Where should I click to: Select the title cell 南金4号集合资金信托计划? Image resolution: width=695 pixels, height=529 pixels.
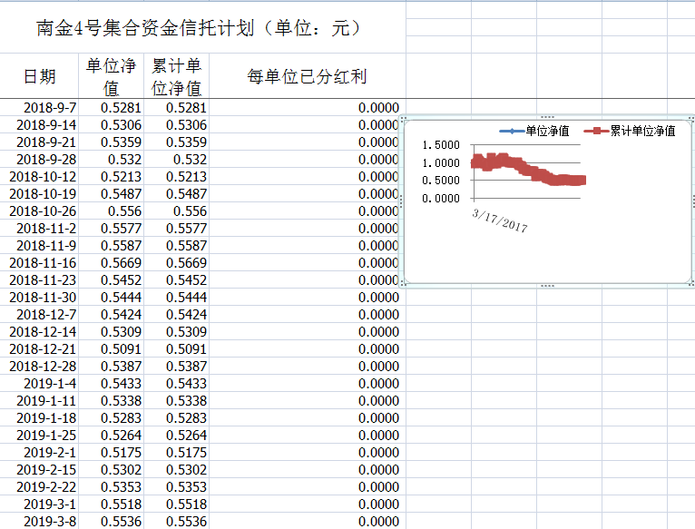coord(202,27)
